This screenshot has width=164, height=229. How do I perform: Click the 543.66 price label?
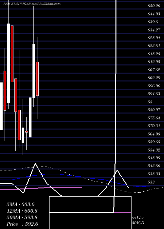[154, 166]
